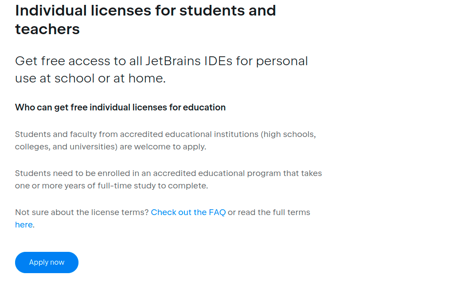
Task: Click the word 'teachers' in the main heading
Action: click(x=47, y=29)
